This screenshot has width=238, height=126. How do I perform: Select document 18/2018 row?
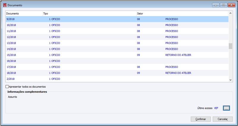(117, 73)
